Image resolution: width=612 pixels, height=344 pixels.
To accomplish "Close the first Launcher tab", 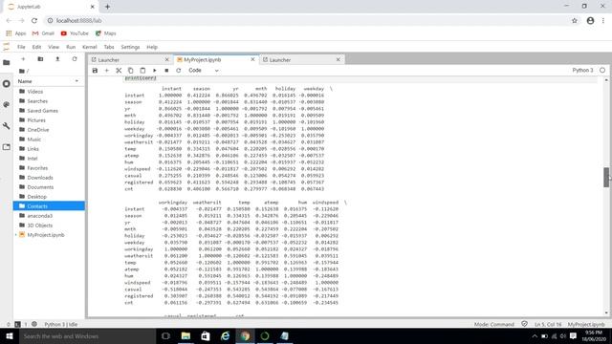I will 166,59.
